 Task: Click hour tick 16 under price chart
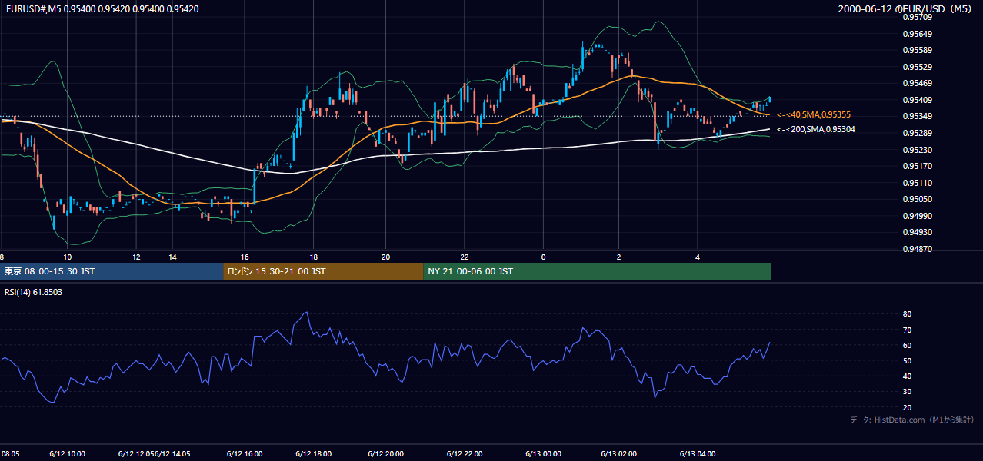[x=245, y=257]
